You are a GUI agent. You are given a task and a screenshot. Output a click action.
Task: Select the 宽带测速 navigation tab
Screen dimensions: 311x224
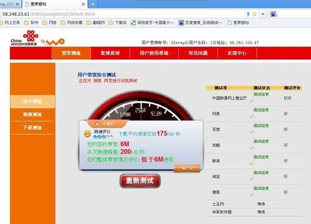tap(71, 53)
